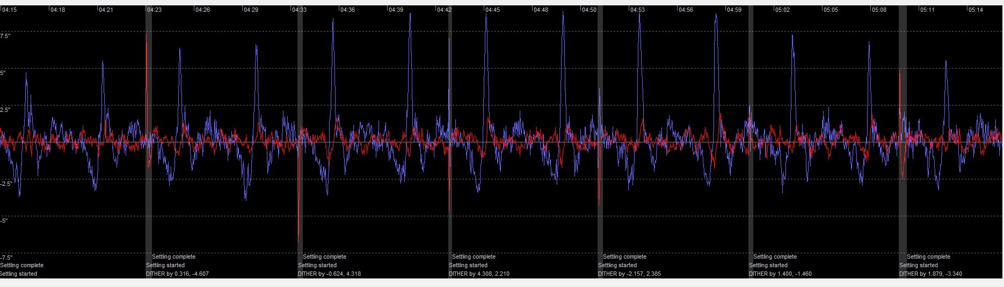Image resolution: width=1004 pixels, height=287 pixels.
Task: Click the 04:15 time label
Action: coord(9,10)
